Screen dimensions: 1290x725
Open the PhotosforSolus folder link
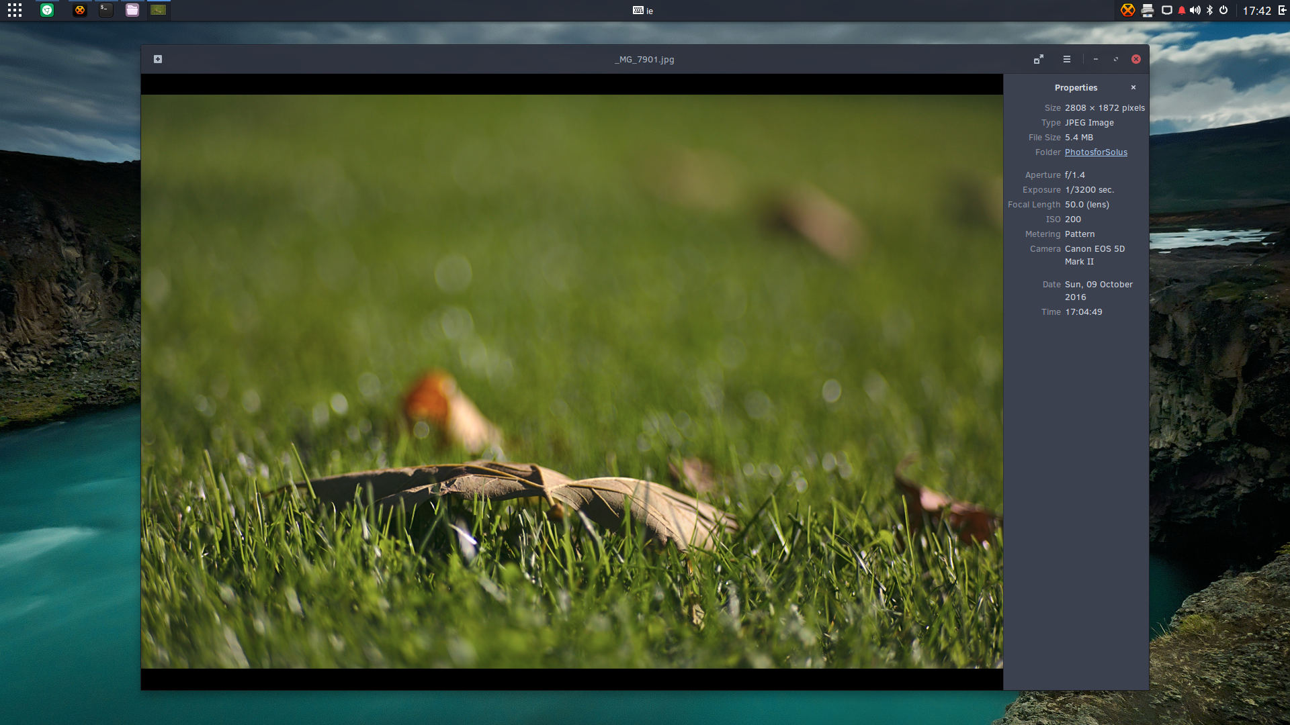1096,152
